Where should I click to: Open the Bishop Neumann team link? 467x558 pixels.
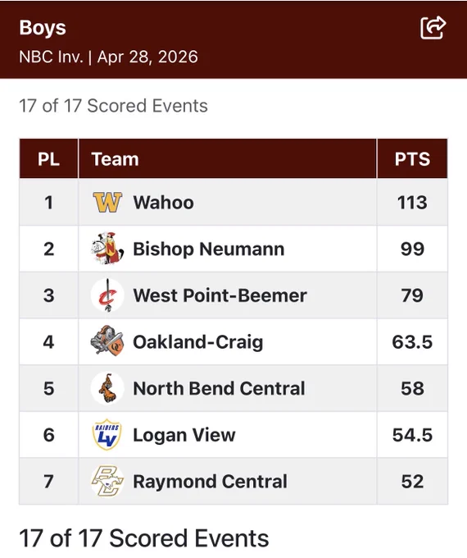pos(209,249)
